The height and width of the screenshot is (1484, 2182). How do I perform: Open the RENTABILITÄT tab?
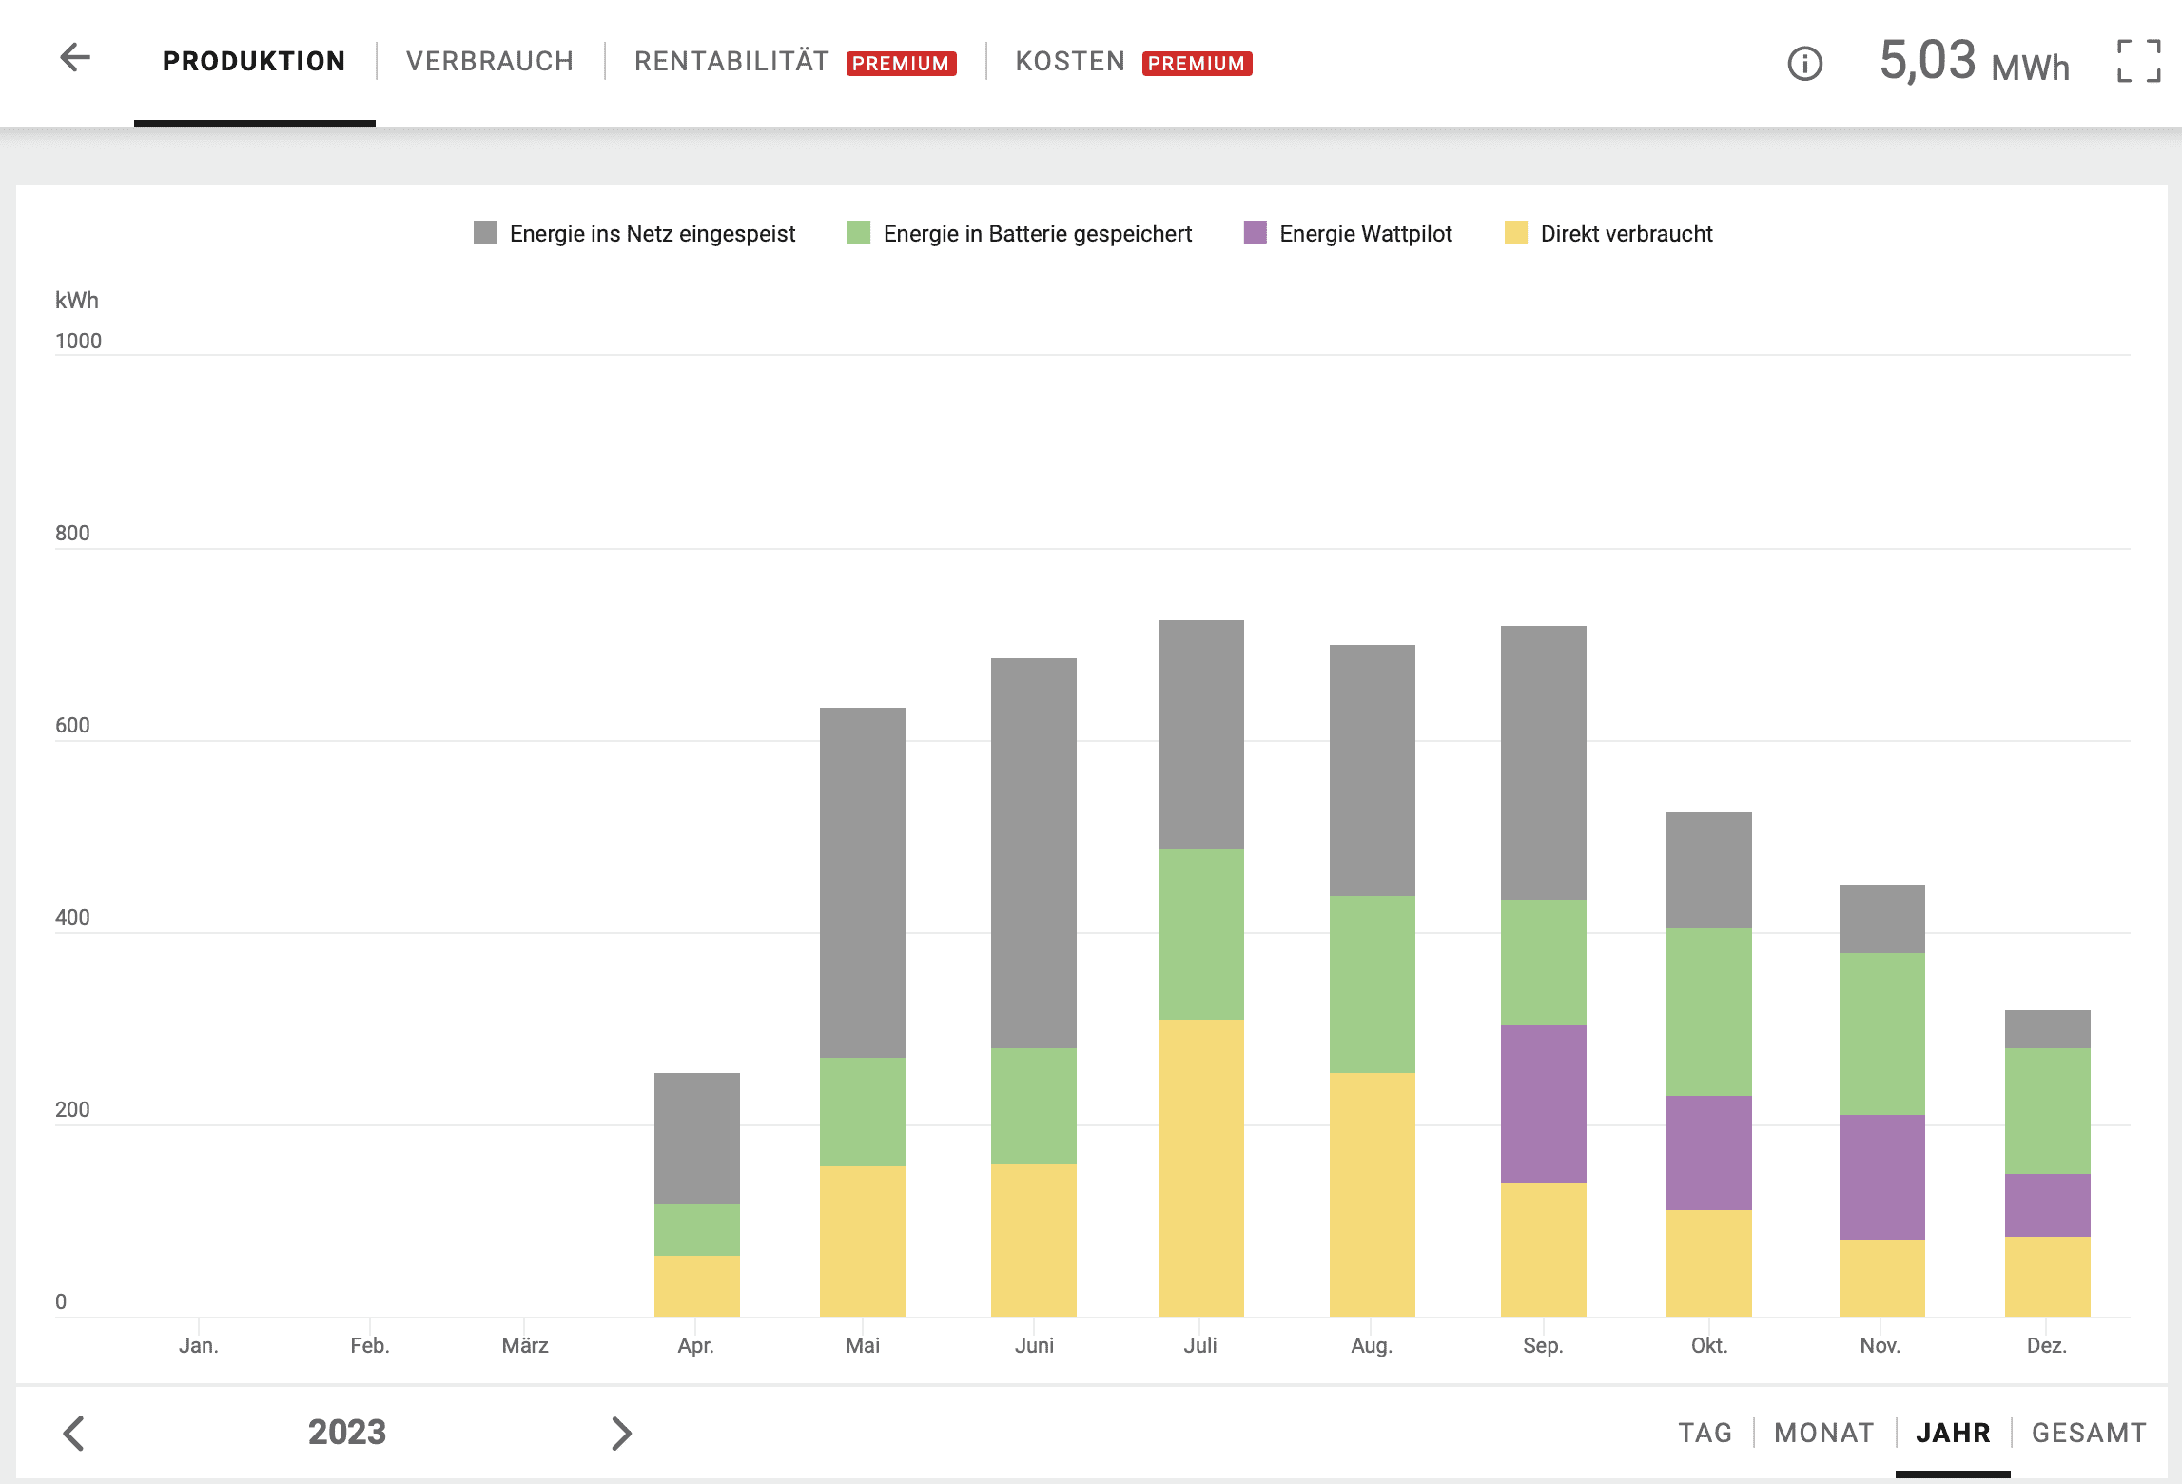click(731, 62)
